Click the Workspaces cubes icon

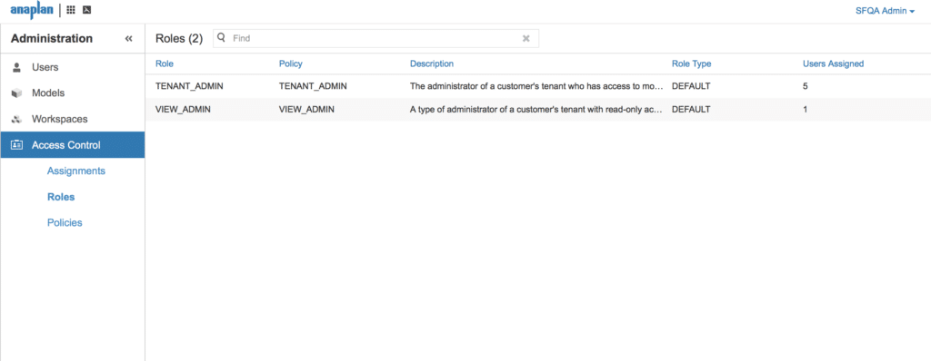coord(16,119)
